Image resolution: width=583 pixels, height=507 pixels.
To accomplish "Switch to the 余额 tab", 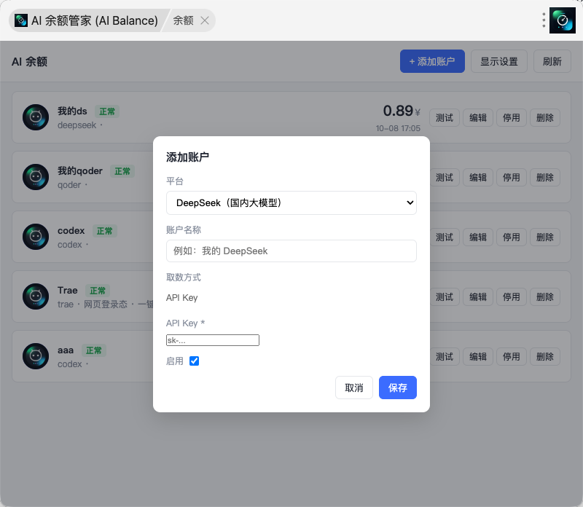I will pos(184,20).
